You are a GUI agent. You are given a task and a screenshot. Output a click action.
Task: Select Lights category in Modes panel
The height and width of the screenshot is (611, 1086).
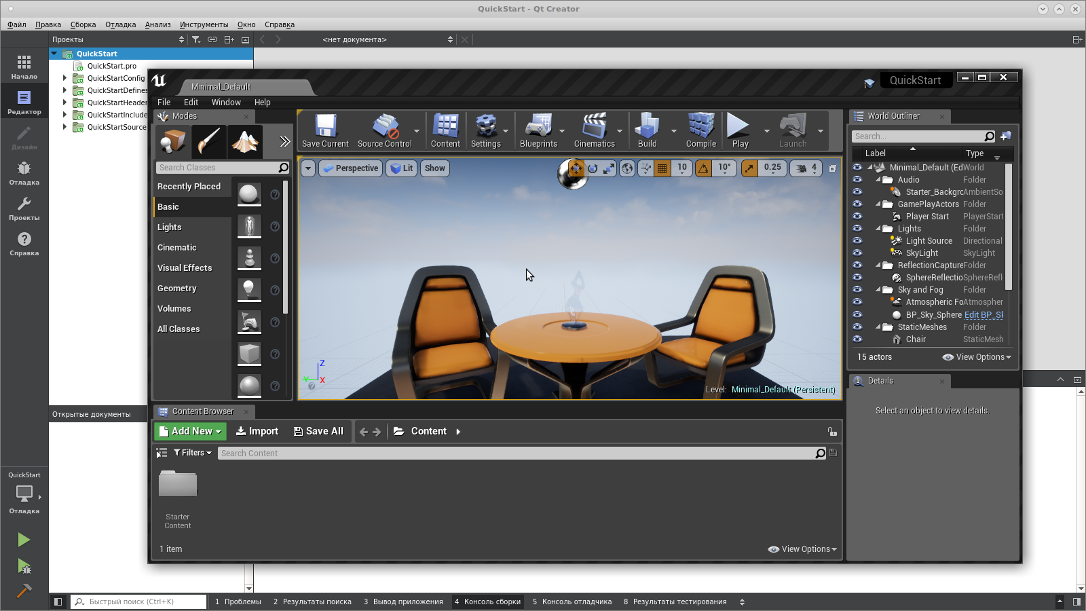(x=192, y=227)
